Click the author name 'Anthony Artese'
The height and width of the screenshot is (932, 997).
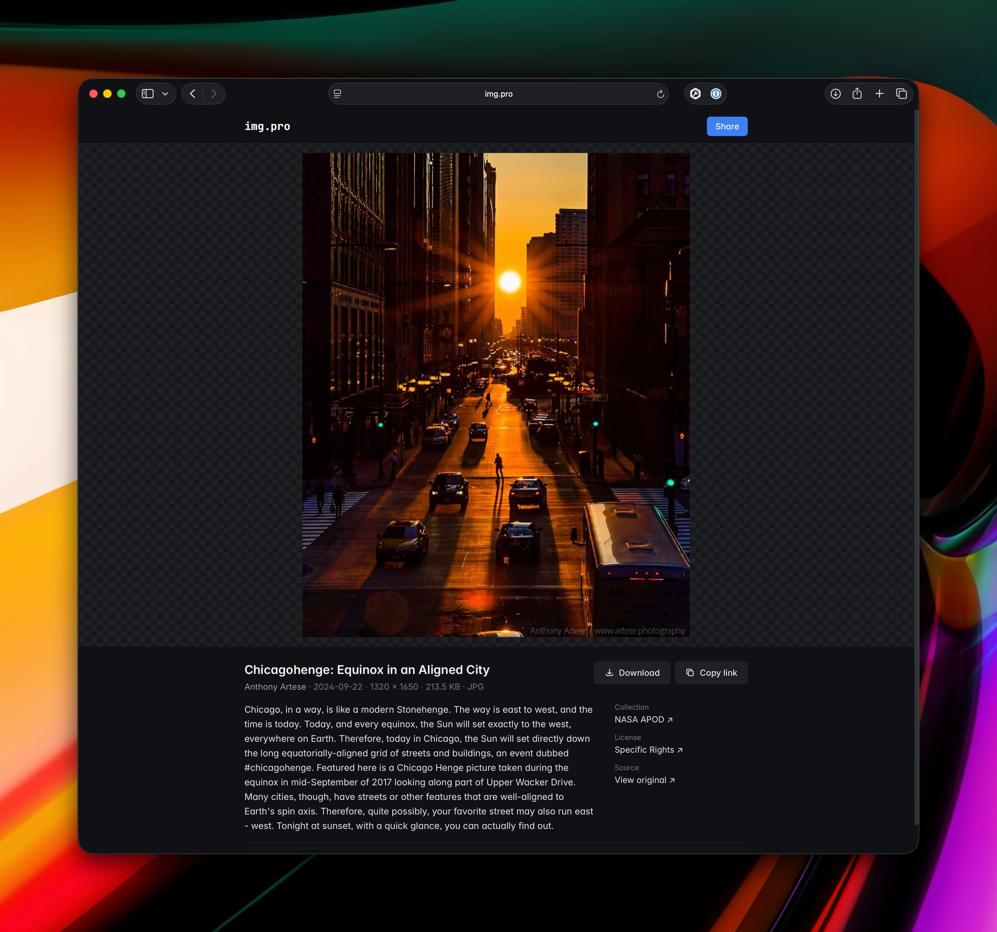tap(275, 686)
